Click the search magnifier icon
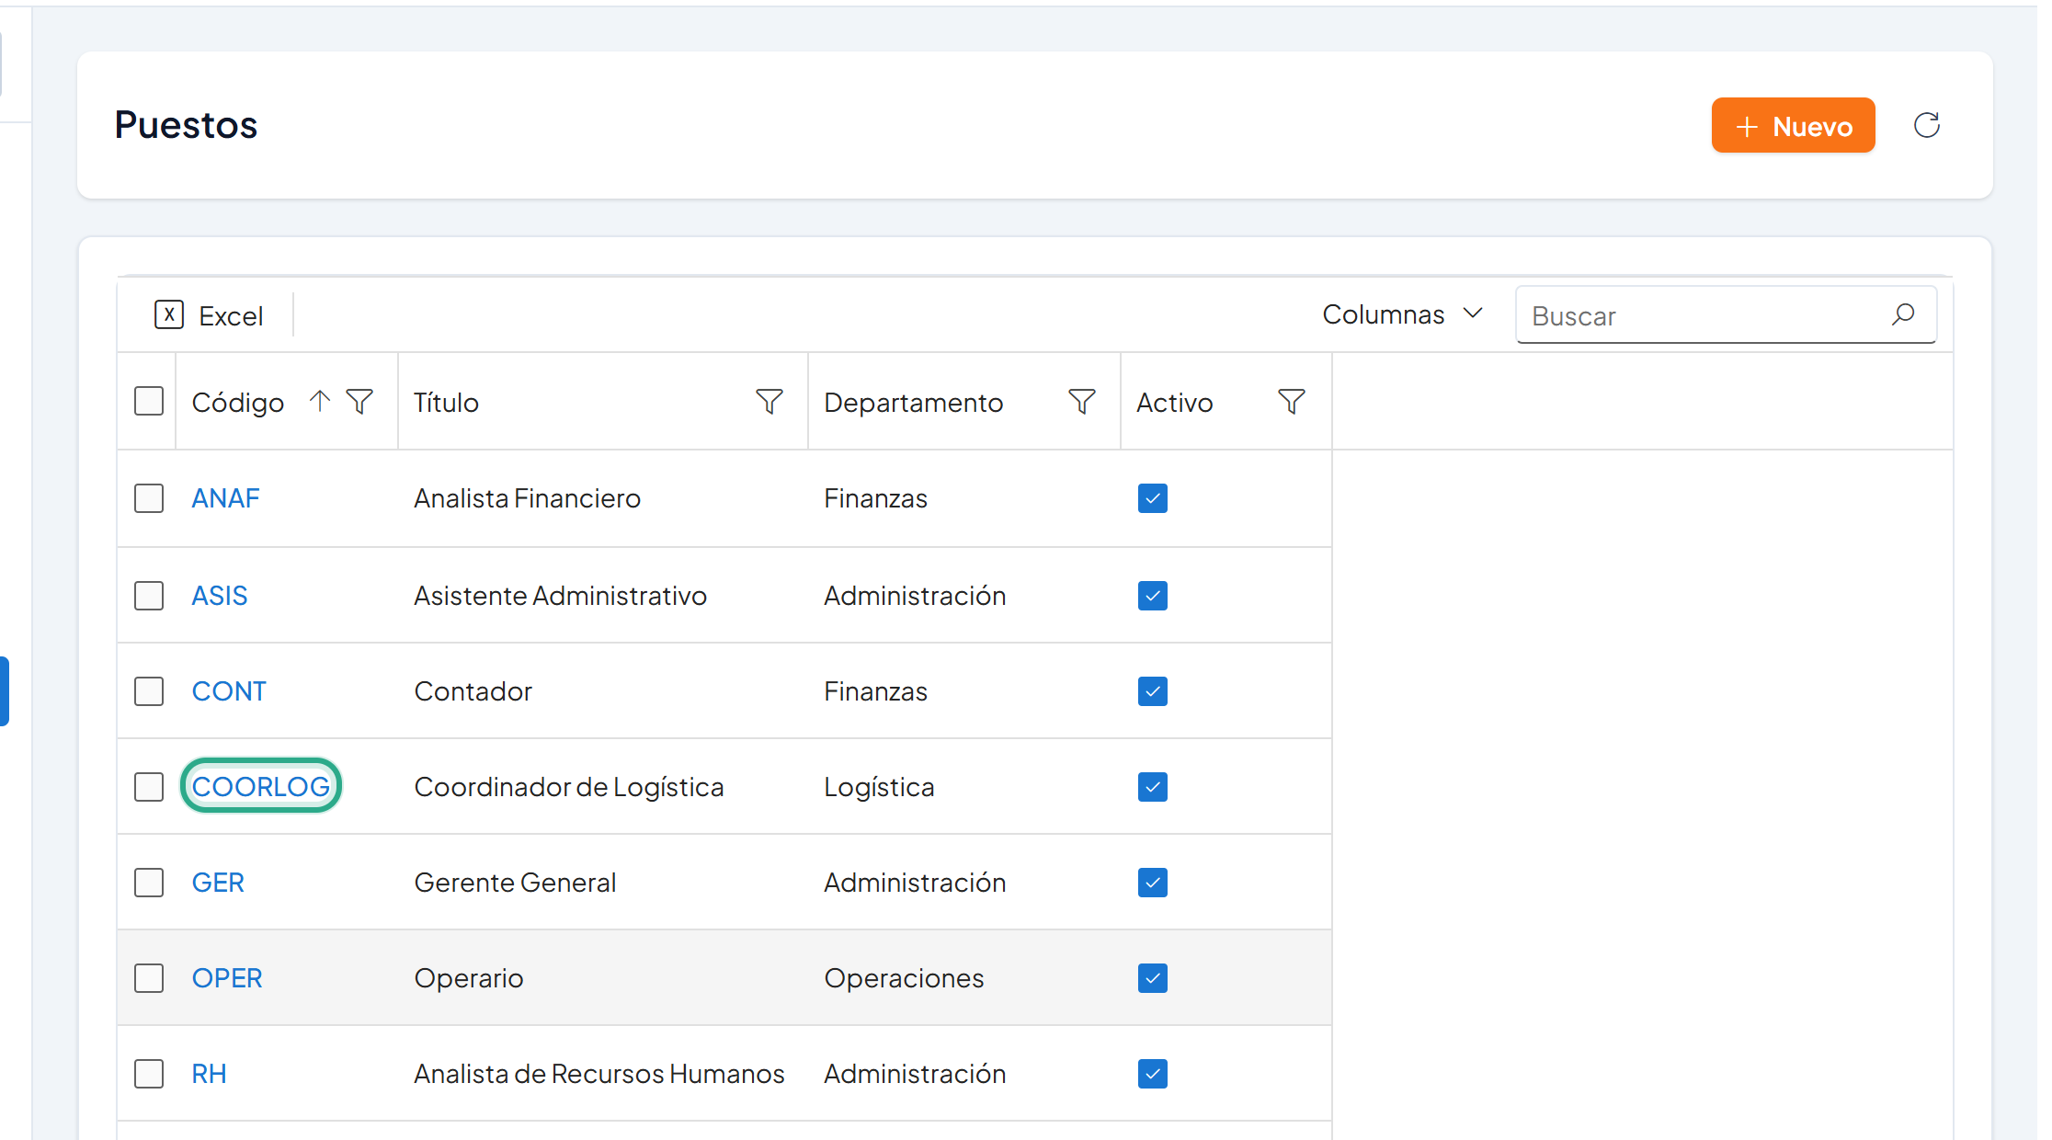Screen dimensions: 2052x1140 tap(1903, 314)
